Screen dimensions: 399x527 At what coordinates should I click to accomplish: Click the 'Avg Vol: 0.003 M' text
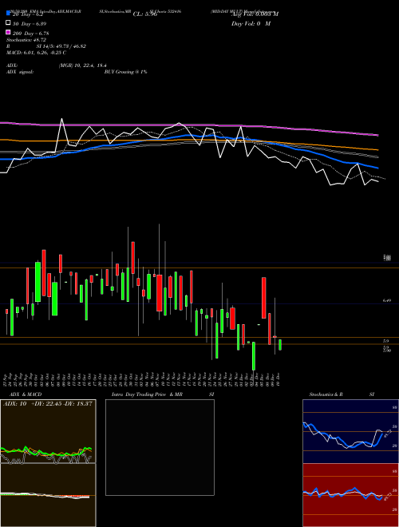click(x=255, y=14)
